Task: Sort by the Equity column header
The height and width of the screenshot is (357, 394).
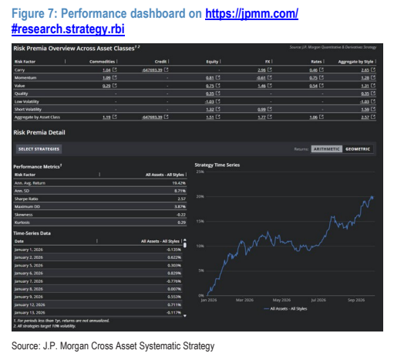Action: [x=212, y=62]
